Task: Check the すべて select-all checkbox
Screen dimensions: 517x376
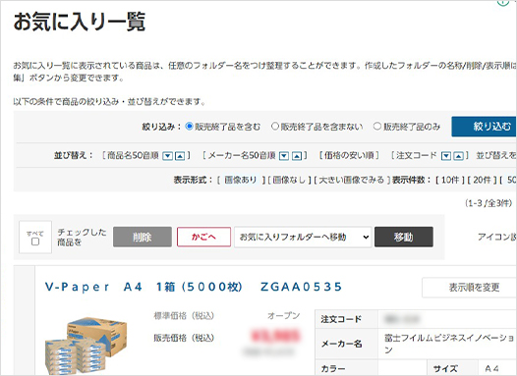Action: [35, 242]
